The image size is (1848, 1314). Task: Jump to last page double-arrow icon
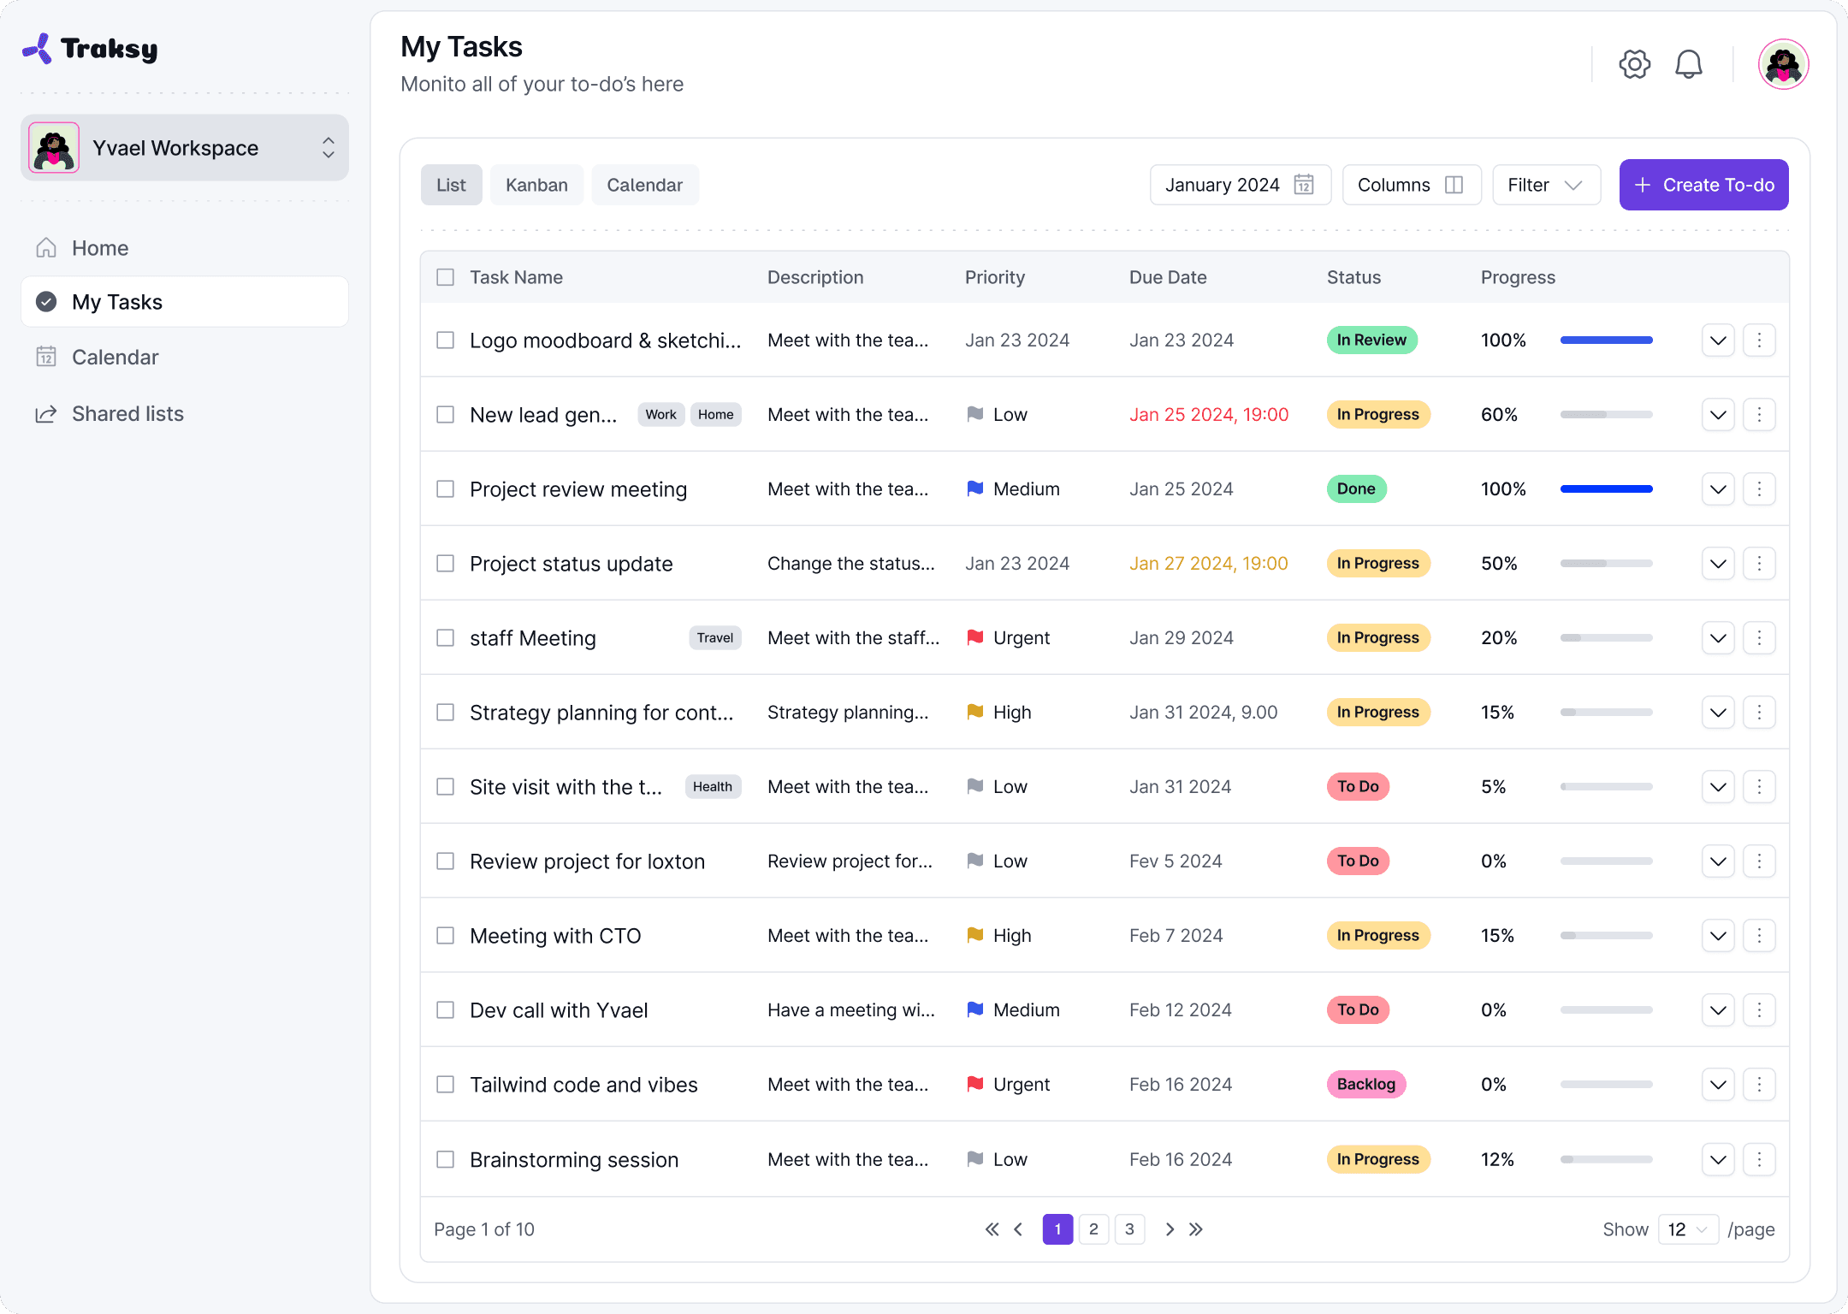click(x=1196, y=1229)
